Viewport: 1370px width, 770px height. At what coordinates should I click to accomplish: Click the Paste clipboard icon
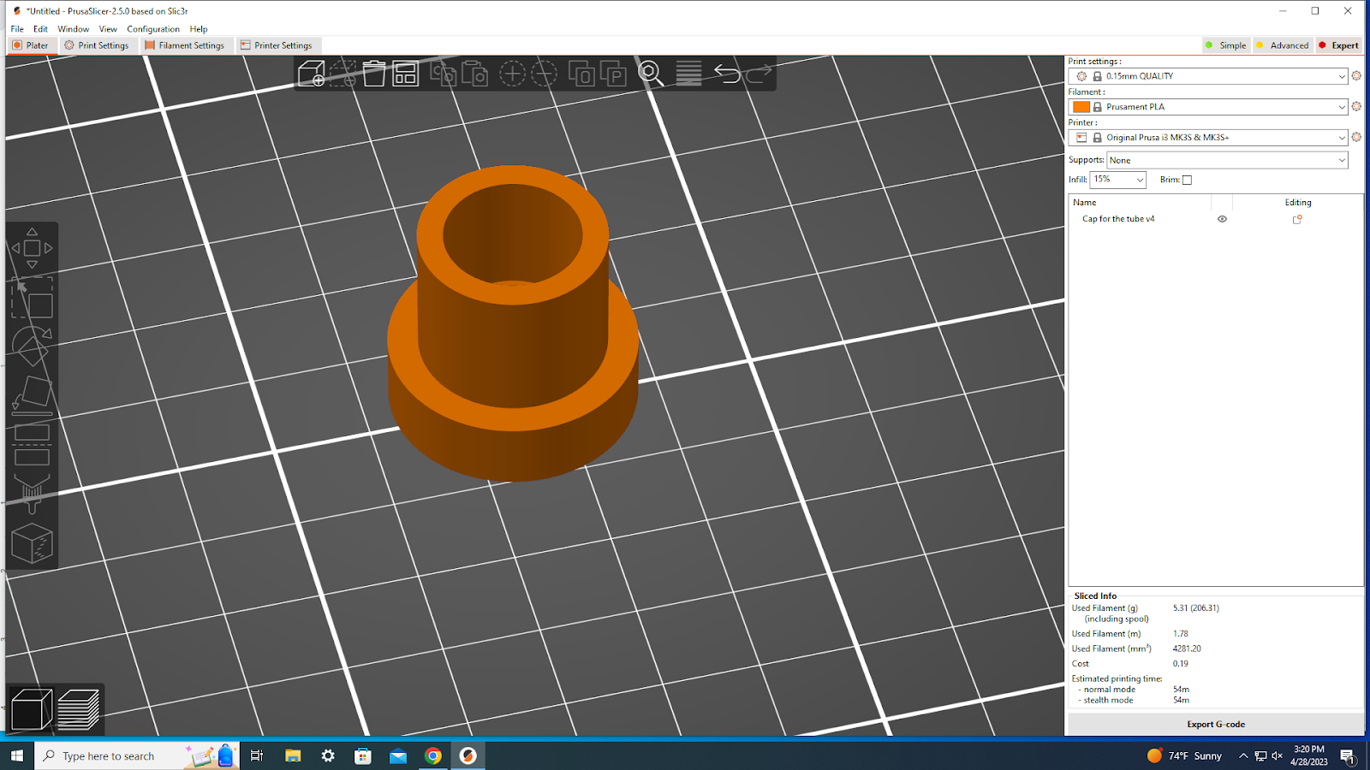click(x=474, y=74)
